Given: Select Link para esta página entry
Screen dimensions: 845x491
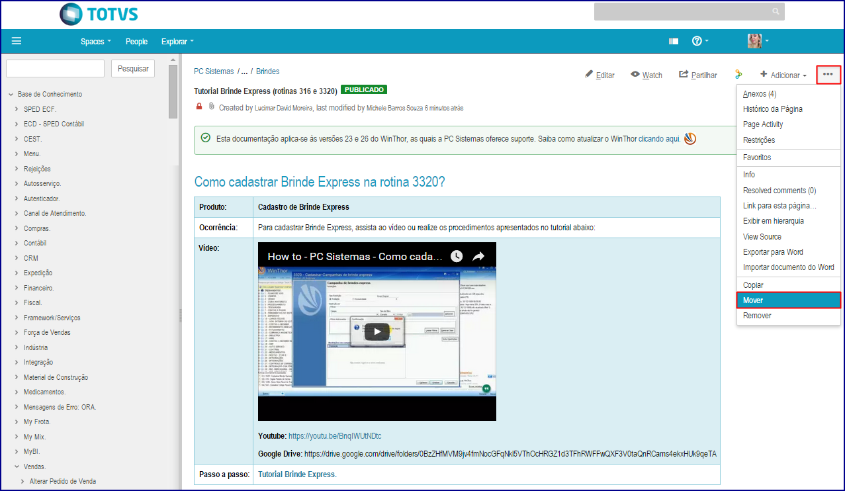Looking at the screenshot, I should pos(788,206).
